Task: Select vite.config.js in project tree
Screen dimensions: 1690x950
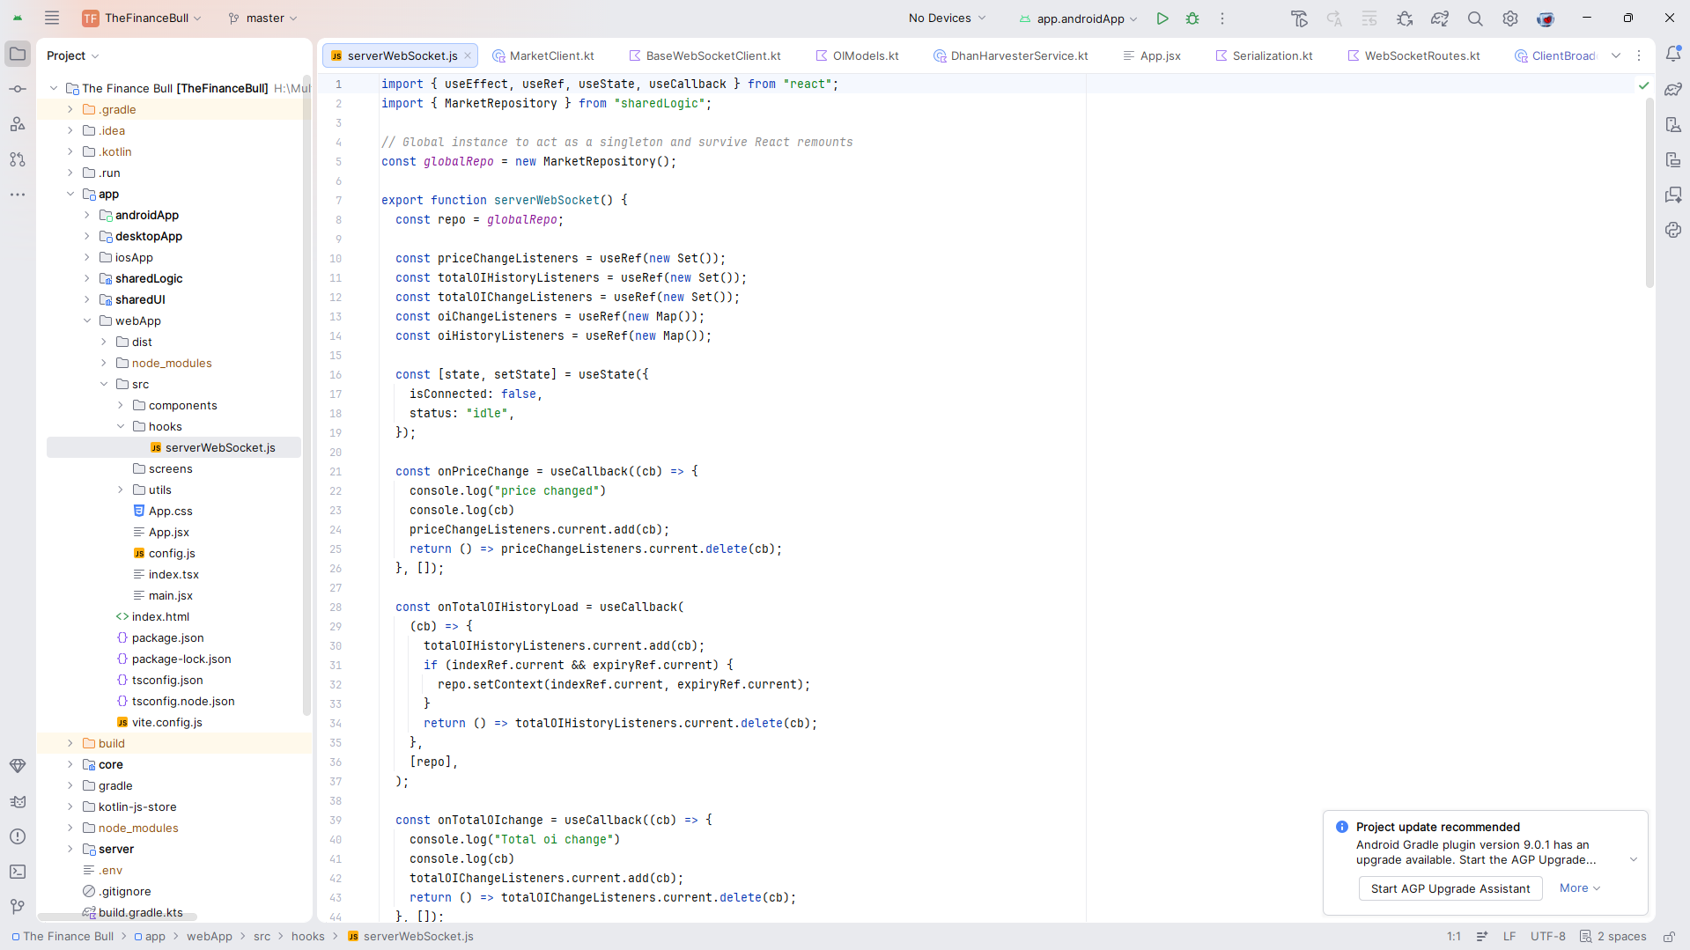Action: point(166,723)
